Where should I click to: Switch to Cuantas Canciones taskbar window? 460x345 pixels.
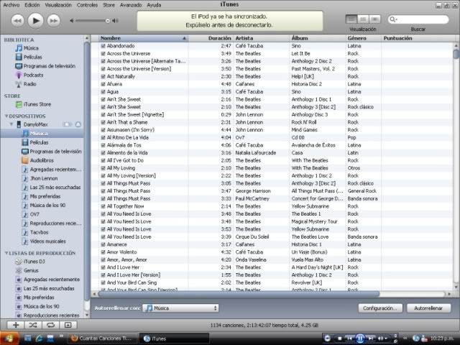[x=102, y=339]
